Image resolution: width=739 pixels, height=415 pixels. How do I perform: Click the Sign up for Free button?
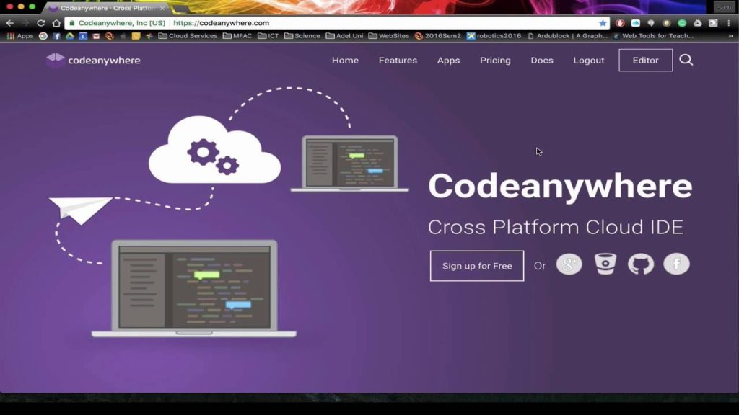pos(476,265)
